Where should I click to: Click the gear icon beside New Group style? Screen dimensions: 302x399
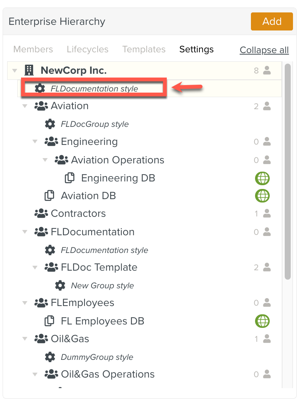(x=60, y=285)
